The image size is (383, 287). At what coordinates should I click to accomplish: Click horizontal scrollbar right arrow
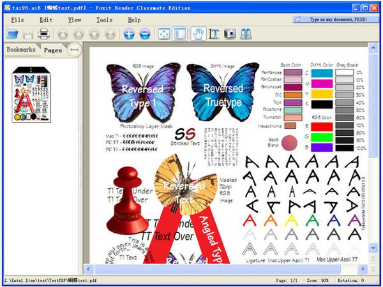(363, 269)
